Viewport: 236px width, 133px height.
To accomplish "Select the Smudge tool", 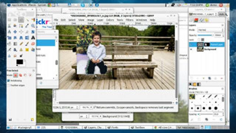I will pyautogui.click(x=15, y=56).
